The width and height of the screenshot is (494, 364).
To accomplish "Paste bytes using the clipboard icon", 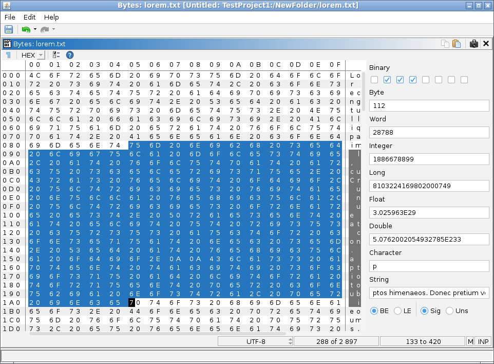I will (457, 44).
